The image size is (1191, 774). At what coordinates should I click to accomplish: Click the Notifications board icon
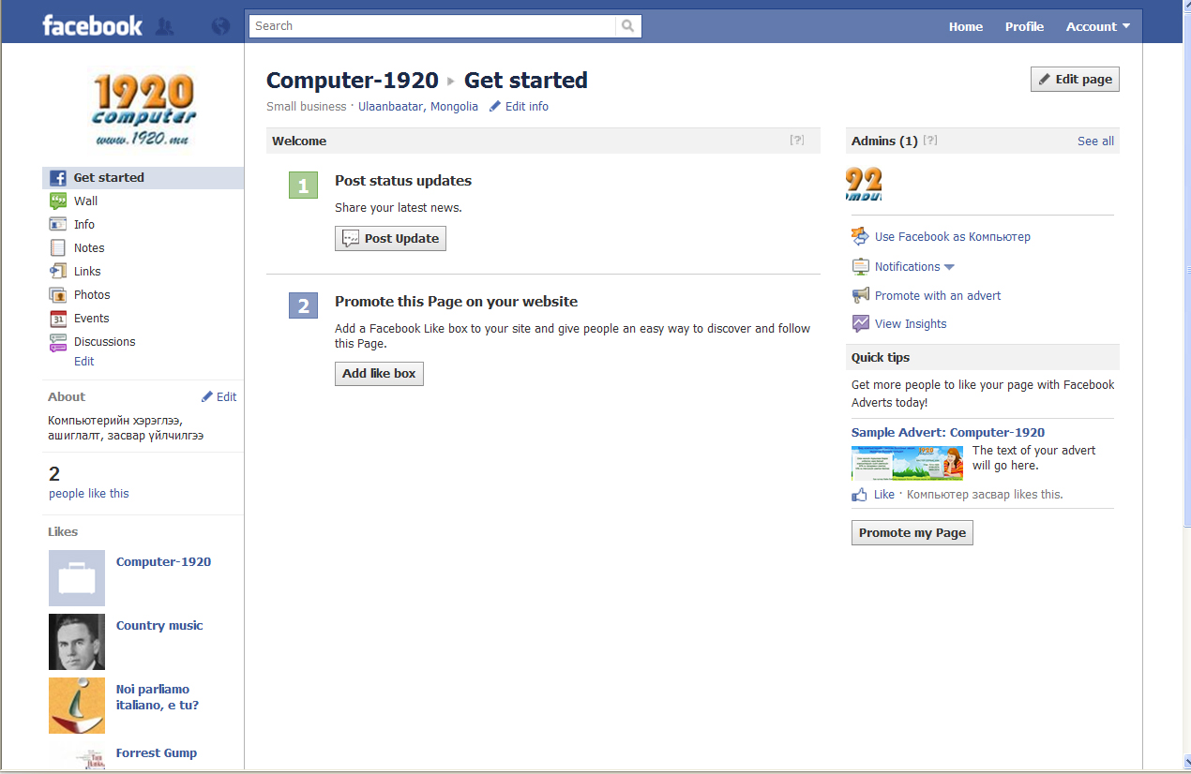point(860,267)
